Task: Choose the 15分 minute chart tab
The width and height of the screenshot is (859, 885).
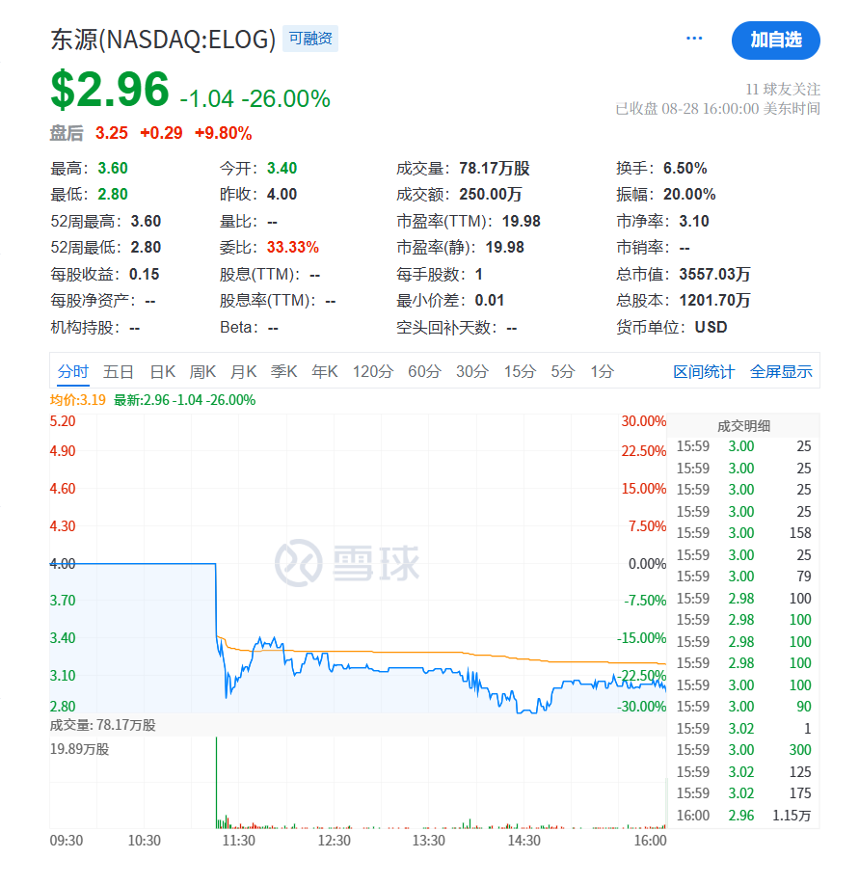Action: (x=520, y=371)
